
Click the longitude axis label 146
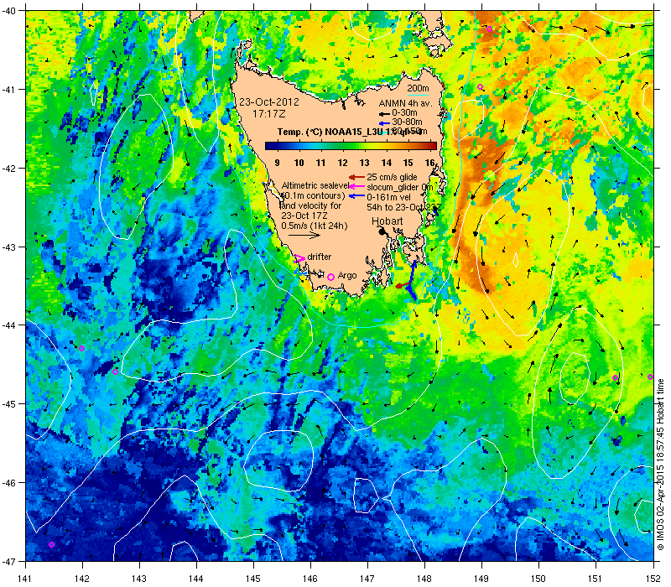click(x=310, y=579)
